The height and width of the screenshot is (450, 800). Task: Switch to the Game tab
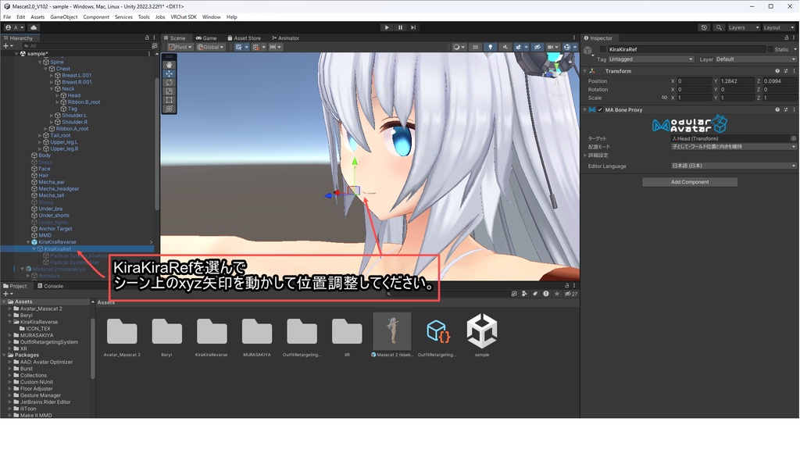[x=205, y=37]
